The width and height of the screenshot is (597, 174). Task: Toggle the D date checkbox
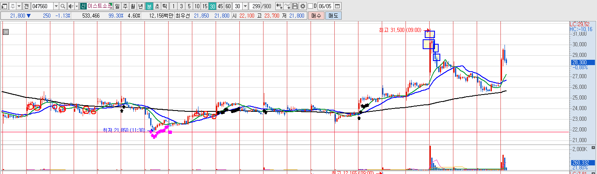(x=310, y=6)
